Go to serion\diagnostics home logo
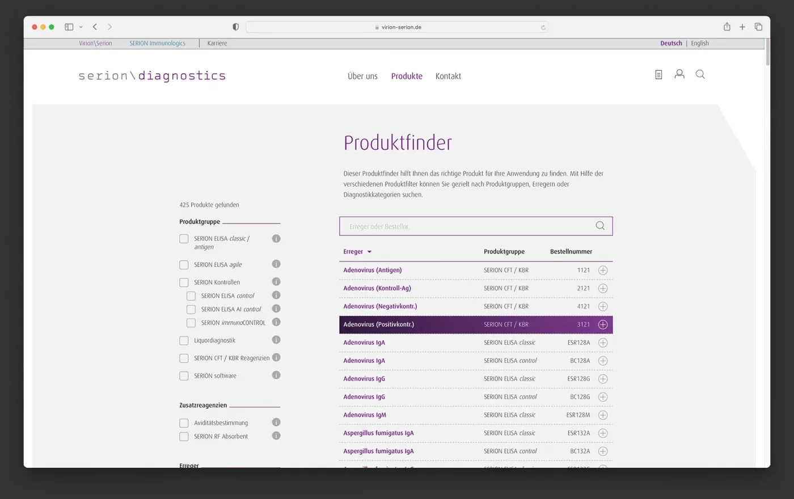 click(x=152, y=76)
